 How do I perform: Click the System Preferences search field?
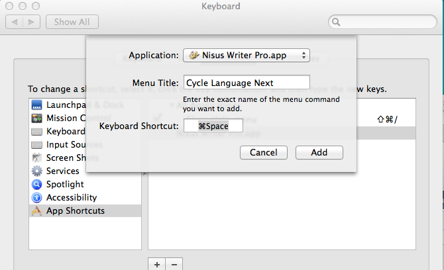click(x=382, y=22)
